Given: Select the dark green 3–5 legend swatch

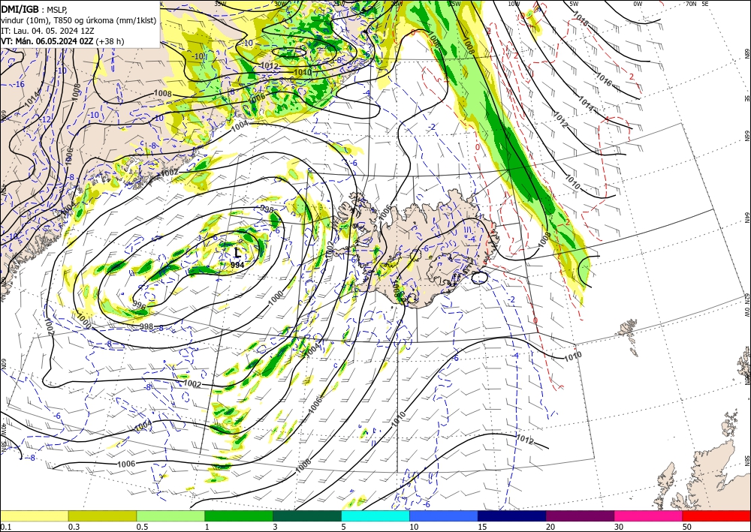Looking at the screenshot, I should click(x=307, y=515).
